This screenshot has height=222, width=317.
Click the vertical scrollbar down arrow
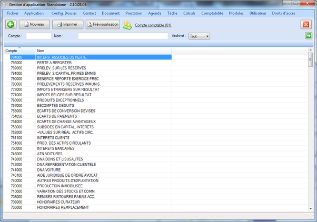click(x=311, y=208)
